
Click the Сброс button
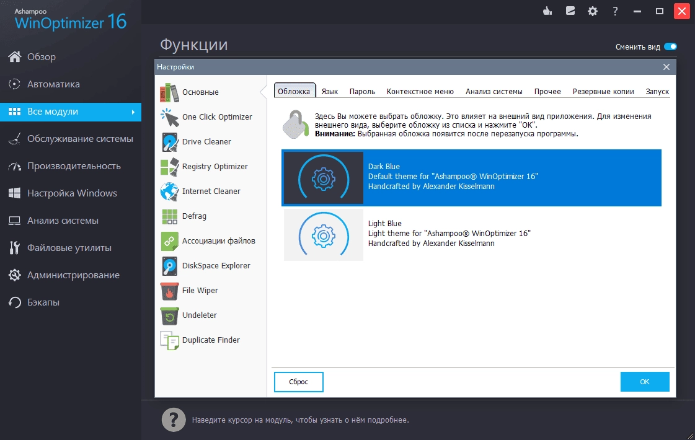pos(298,382)
